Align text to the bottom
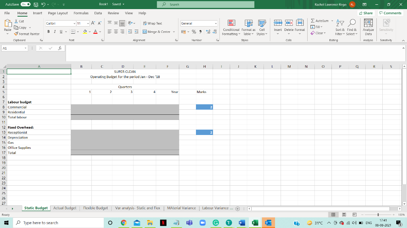The height and width of the screenshot is (228, 407). point(122,23)
